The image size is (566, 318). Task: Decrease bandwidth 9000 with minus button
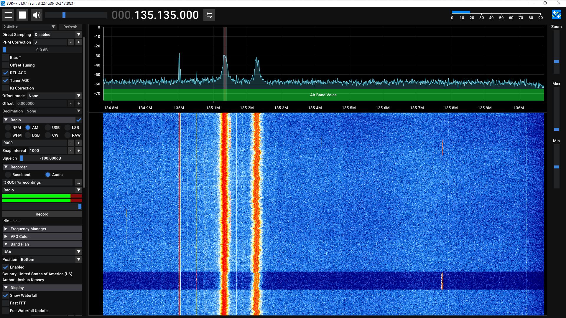(71, 143)
